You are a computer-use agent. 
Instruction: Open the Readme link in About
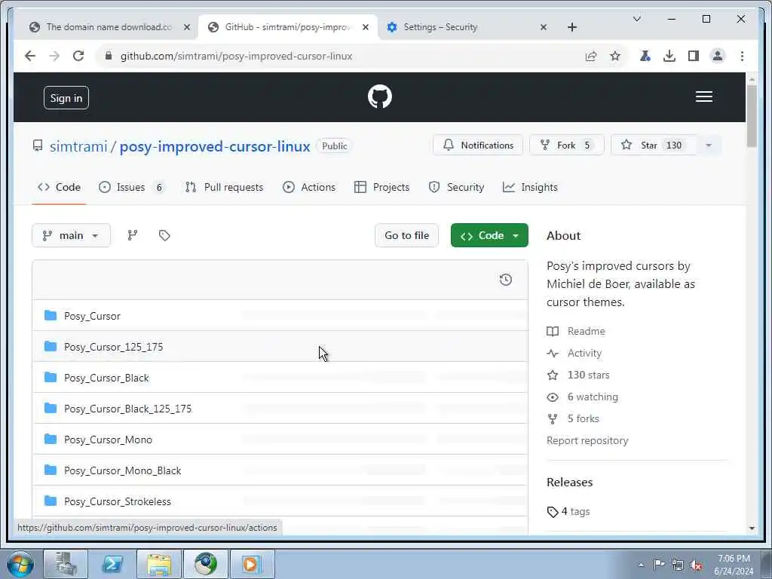[575, 332]
